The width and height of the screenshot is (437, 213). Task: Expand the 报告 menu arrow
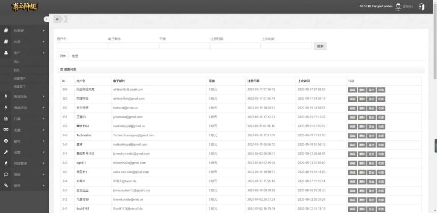(x=44, y=185)
